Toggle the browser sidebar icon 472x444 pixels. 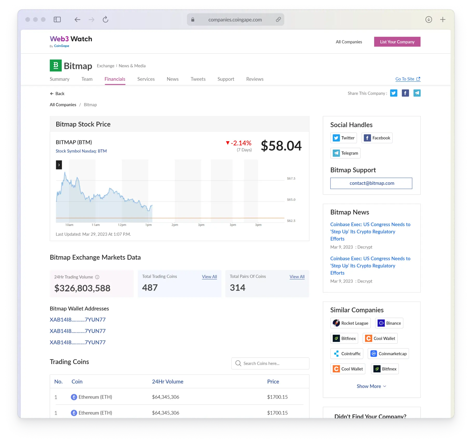(57, 19)
